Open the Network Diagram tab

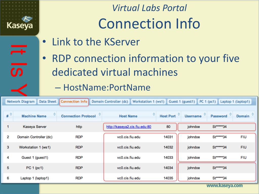tap(21, 102)
